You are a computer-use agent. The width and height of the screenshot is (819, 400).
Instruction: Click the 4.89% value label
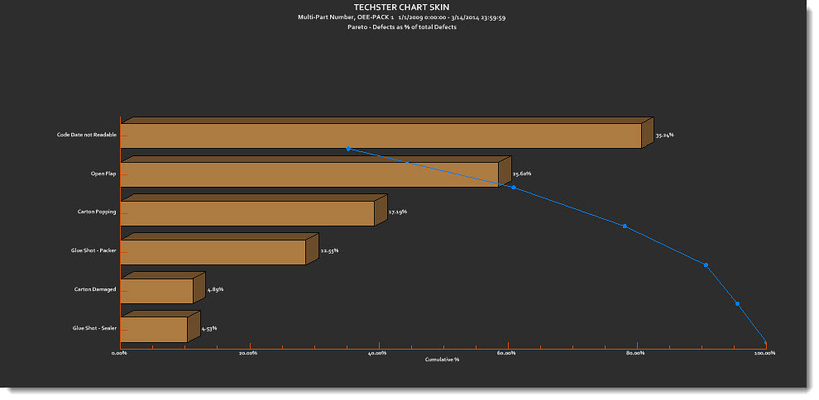tap(215, 289)
